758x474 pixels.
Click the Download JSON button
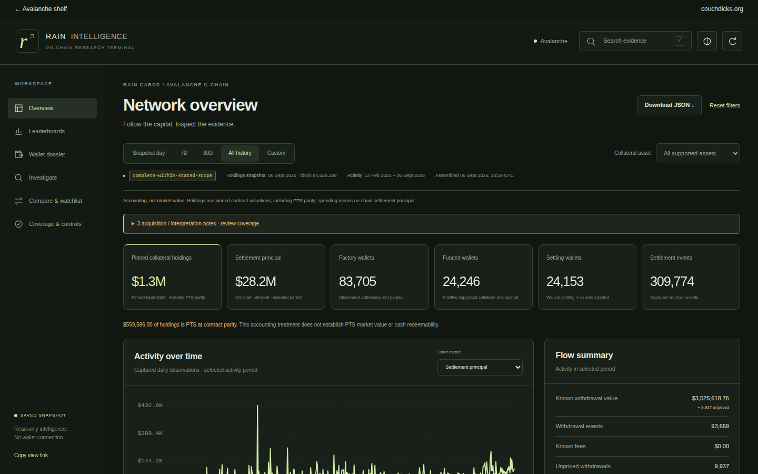tap(669, 105)
